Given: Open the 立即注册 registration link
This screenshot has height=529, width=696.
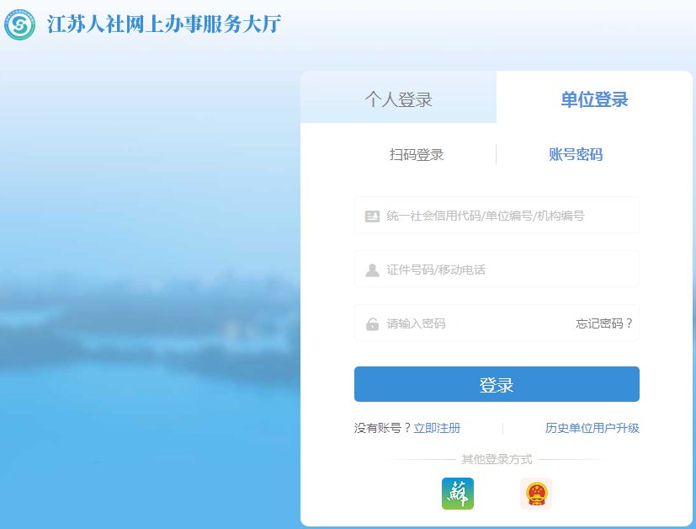Looking at the screenshot, I should pyautogui.click(x=437, y=428).
